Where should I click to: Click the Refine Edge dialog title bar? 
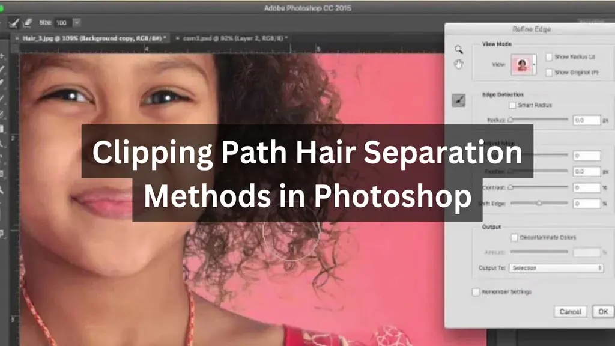[x=530, y=29]
